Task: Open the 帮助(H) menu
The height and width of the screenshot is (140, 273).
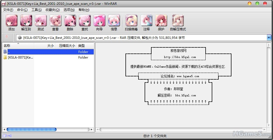Action: pyautogui.click(x=84, y=10)
